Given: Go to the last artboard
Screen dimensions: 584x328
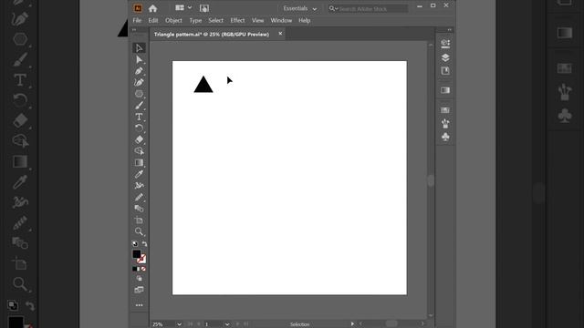Looking at the screenshot, I should point(245,324).
